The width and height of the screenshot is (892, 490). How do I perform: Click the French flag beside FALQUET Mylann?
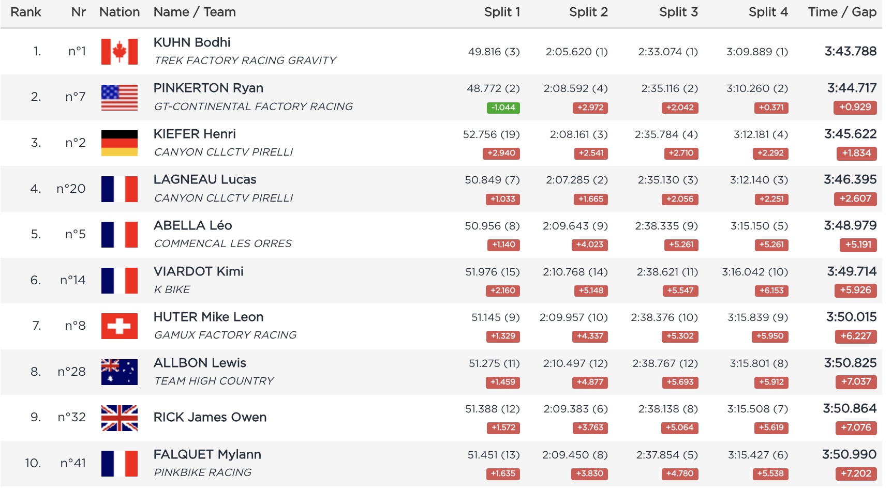click(120, 464)
